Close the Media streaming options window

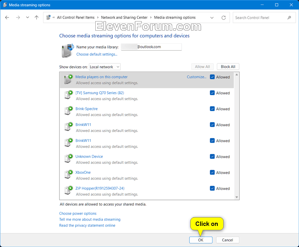(x=291, y=5)
